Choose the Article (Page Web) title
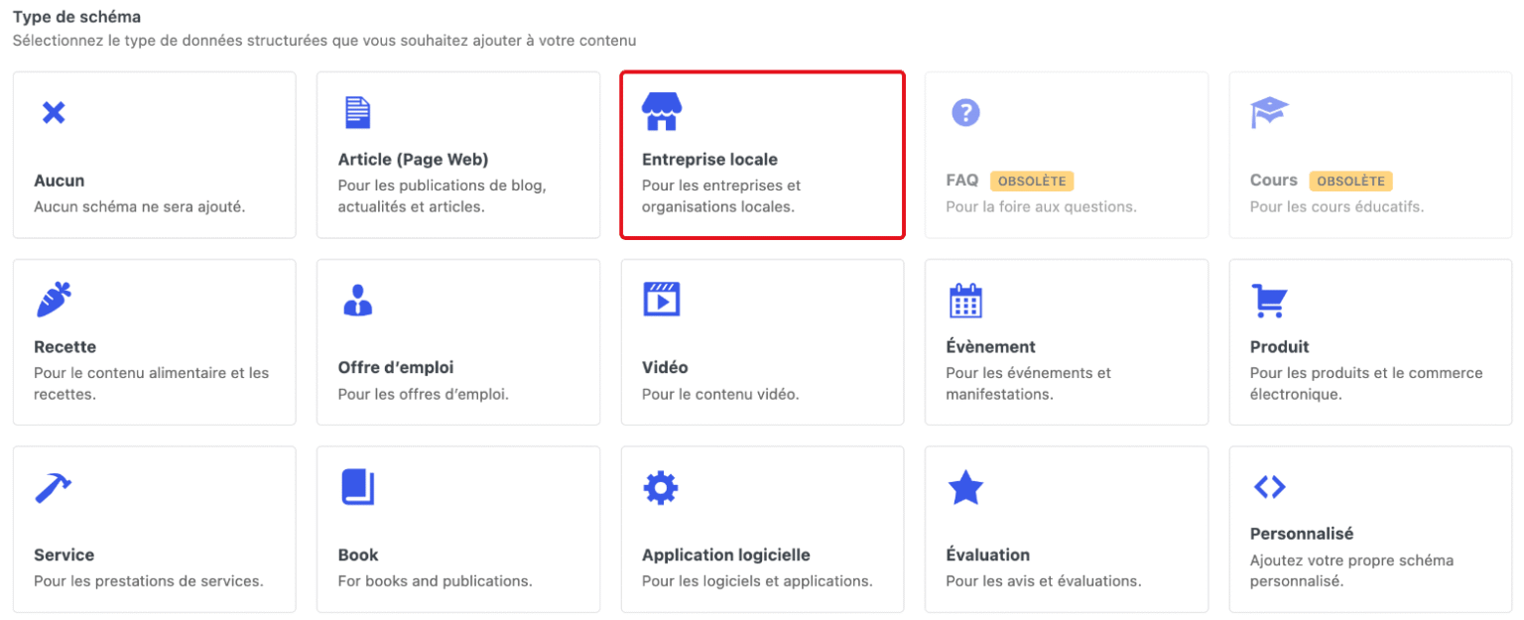The image size is (1524, 620). (x=413, y=160)
